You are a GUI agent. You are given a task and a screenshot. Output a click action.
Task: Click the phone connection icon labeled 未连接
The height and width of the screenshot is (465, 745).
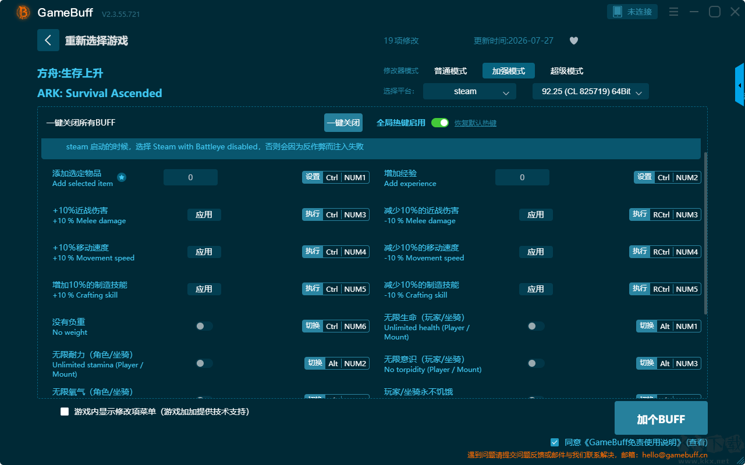coord(633,12)
